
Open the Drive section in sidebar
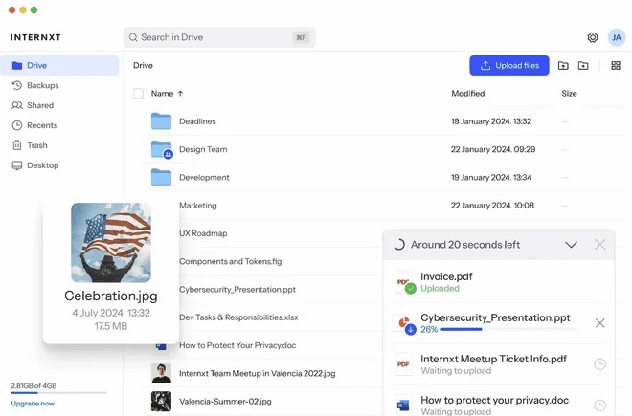pos(59,65)
